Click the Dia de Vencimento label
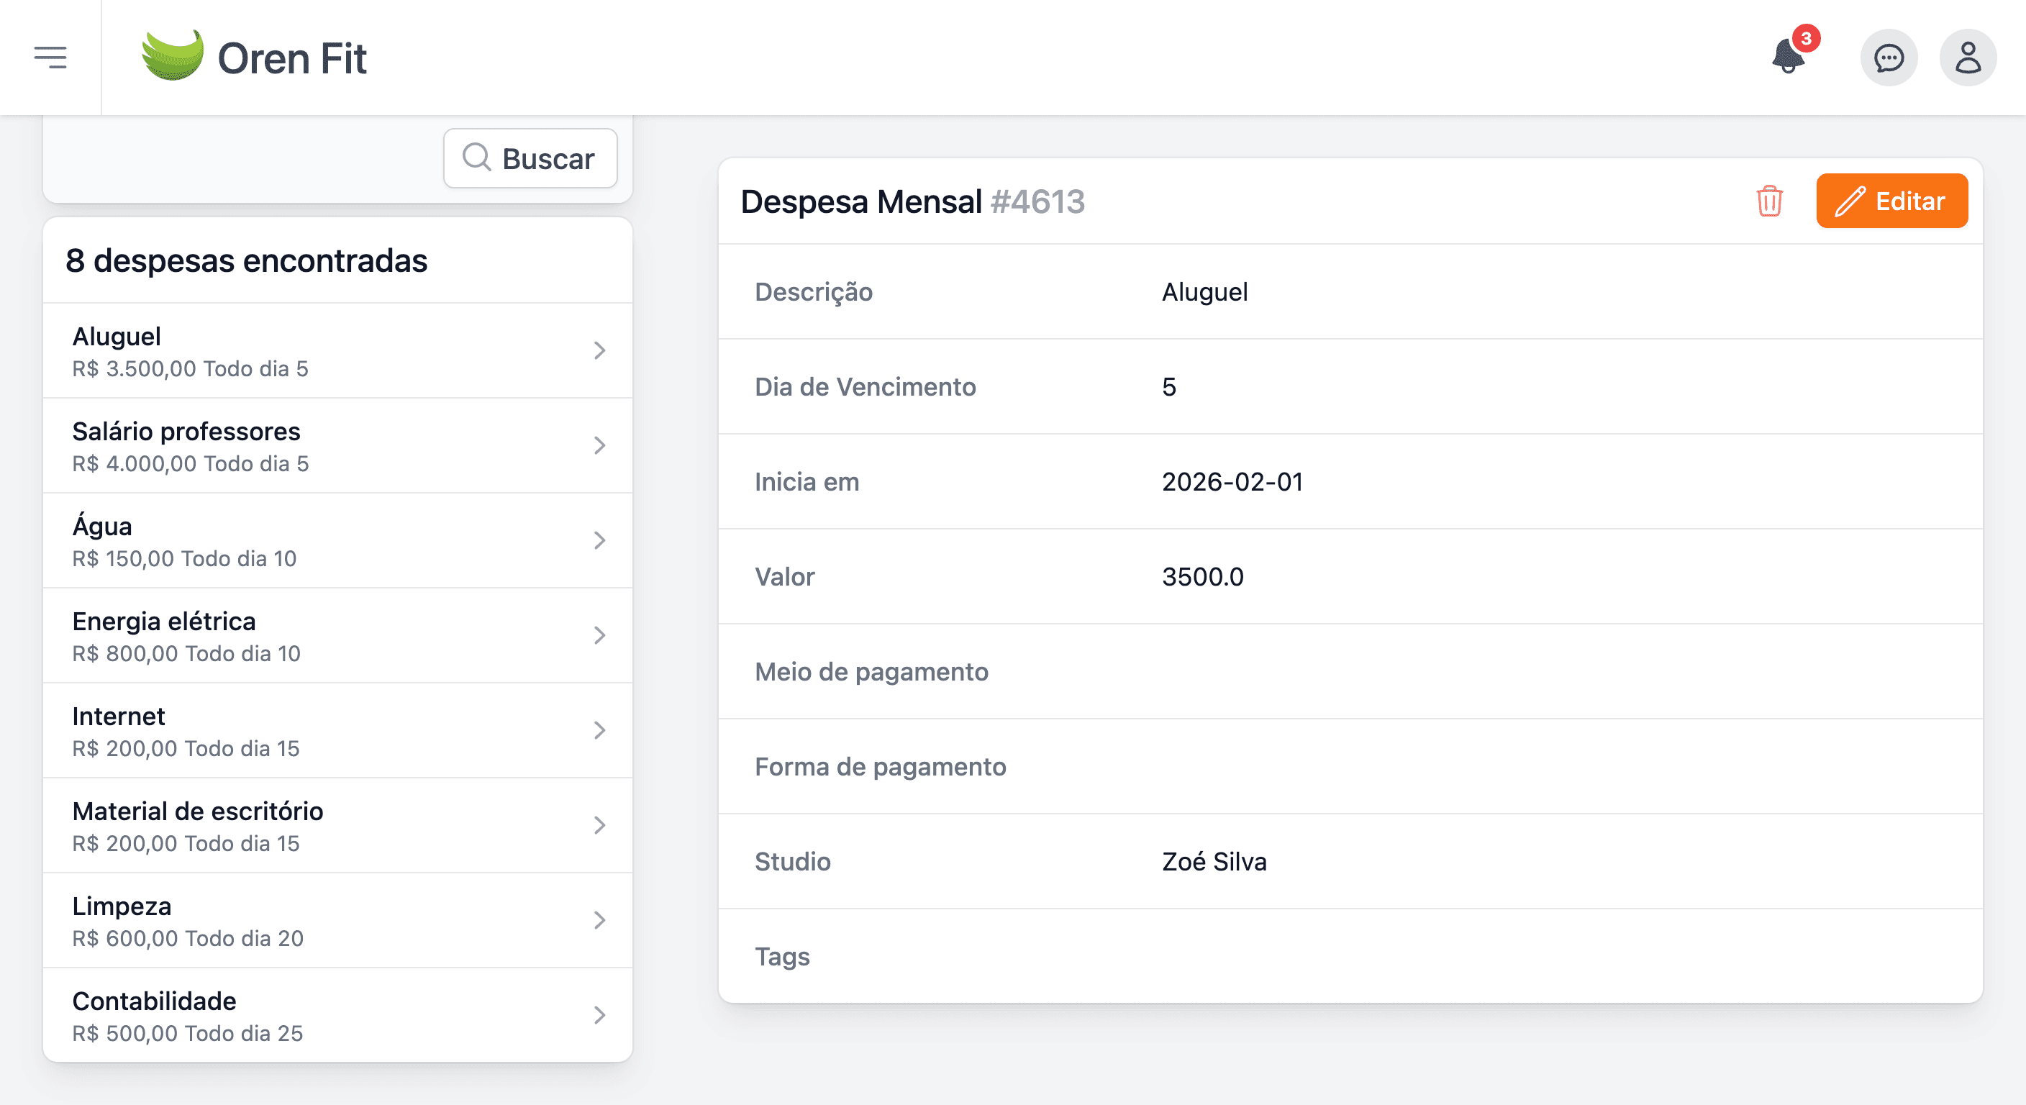Screen dimensions: 2026x1105 [865, 387]
